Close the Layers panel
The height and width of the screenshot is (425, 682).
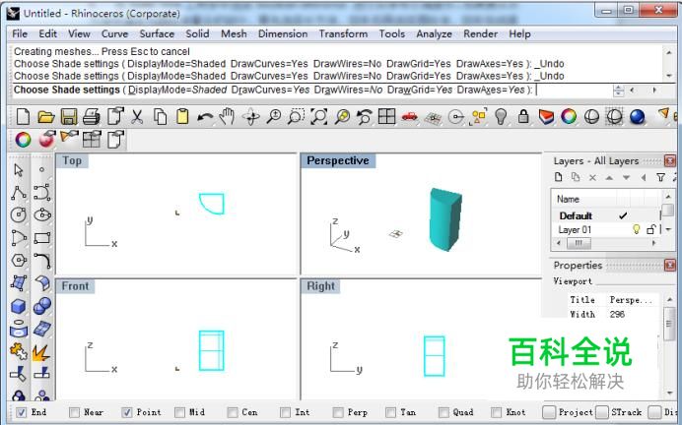[x=670, y=160]
